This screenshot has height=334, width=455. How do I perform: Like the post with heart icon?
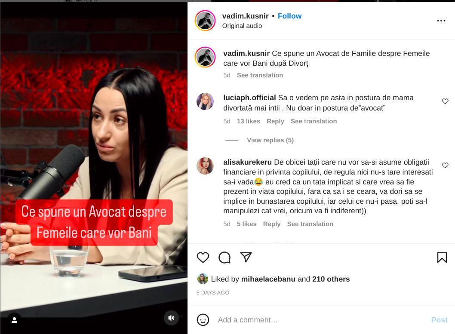pos(203,257)
